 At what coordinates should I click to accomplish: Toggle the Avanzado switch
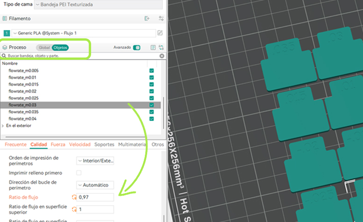[136, 48]
